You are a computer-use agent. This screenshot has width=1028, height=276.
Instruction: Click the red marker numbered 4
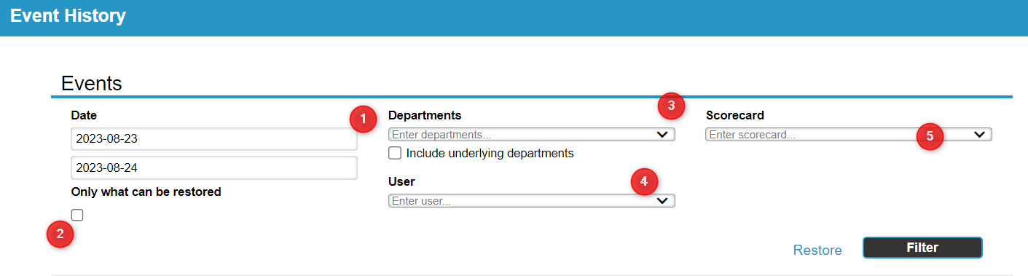click(644, 181)
